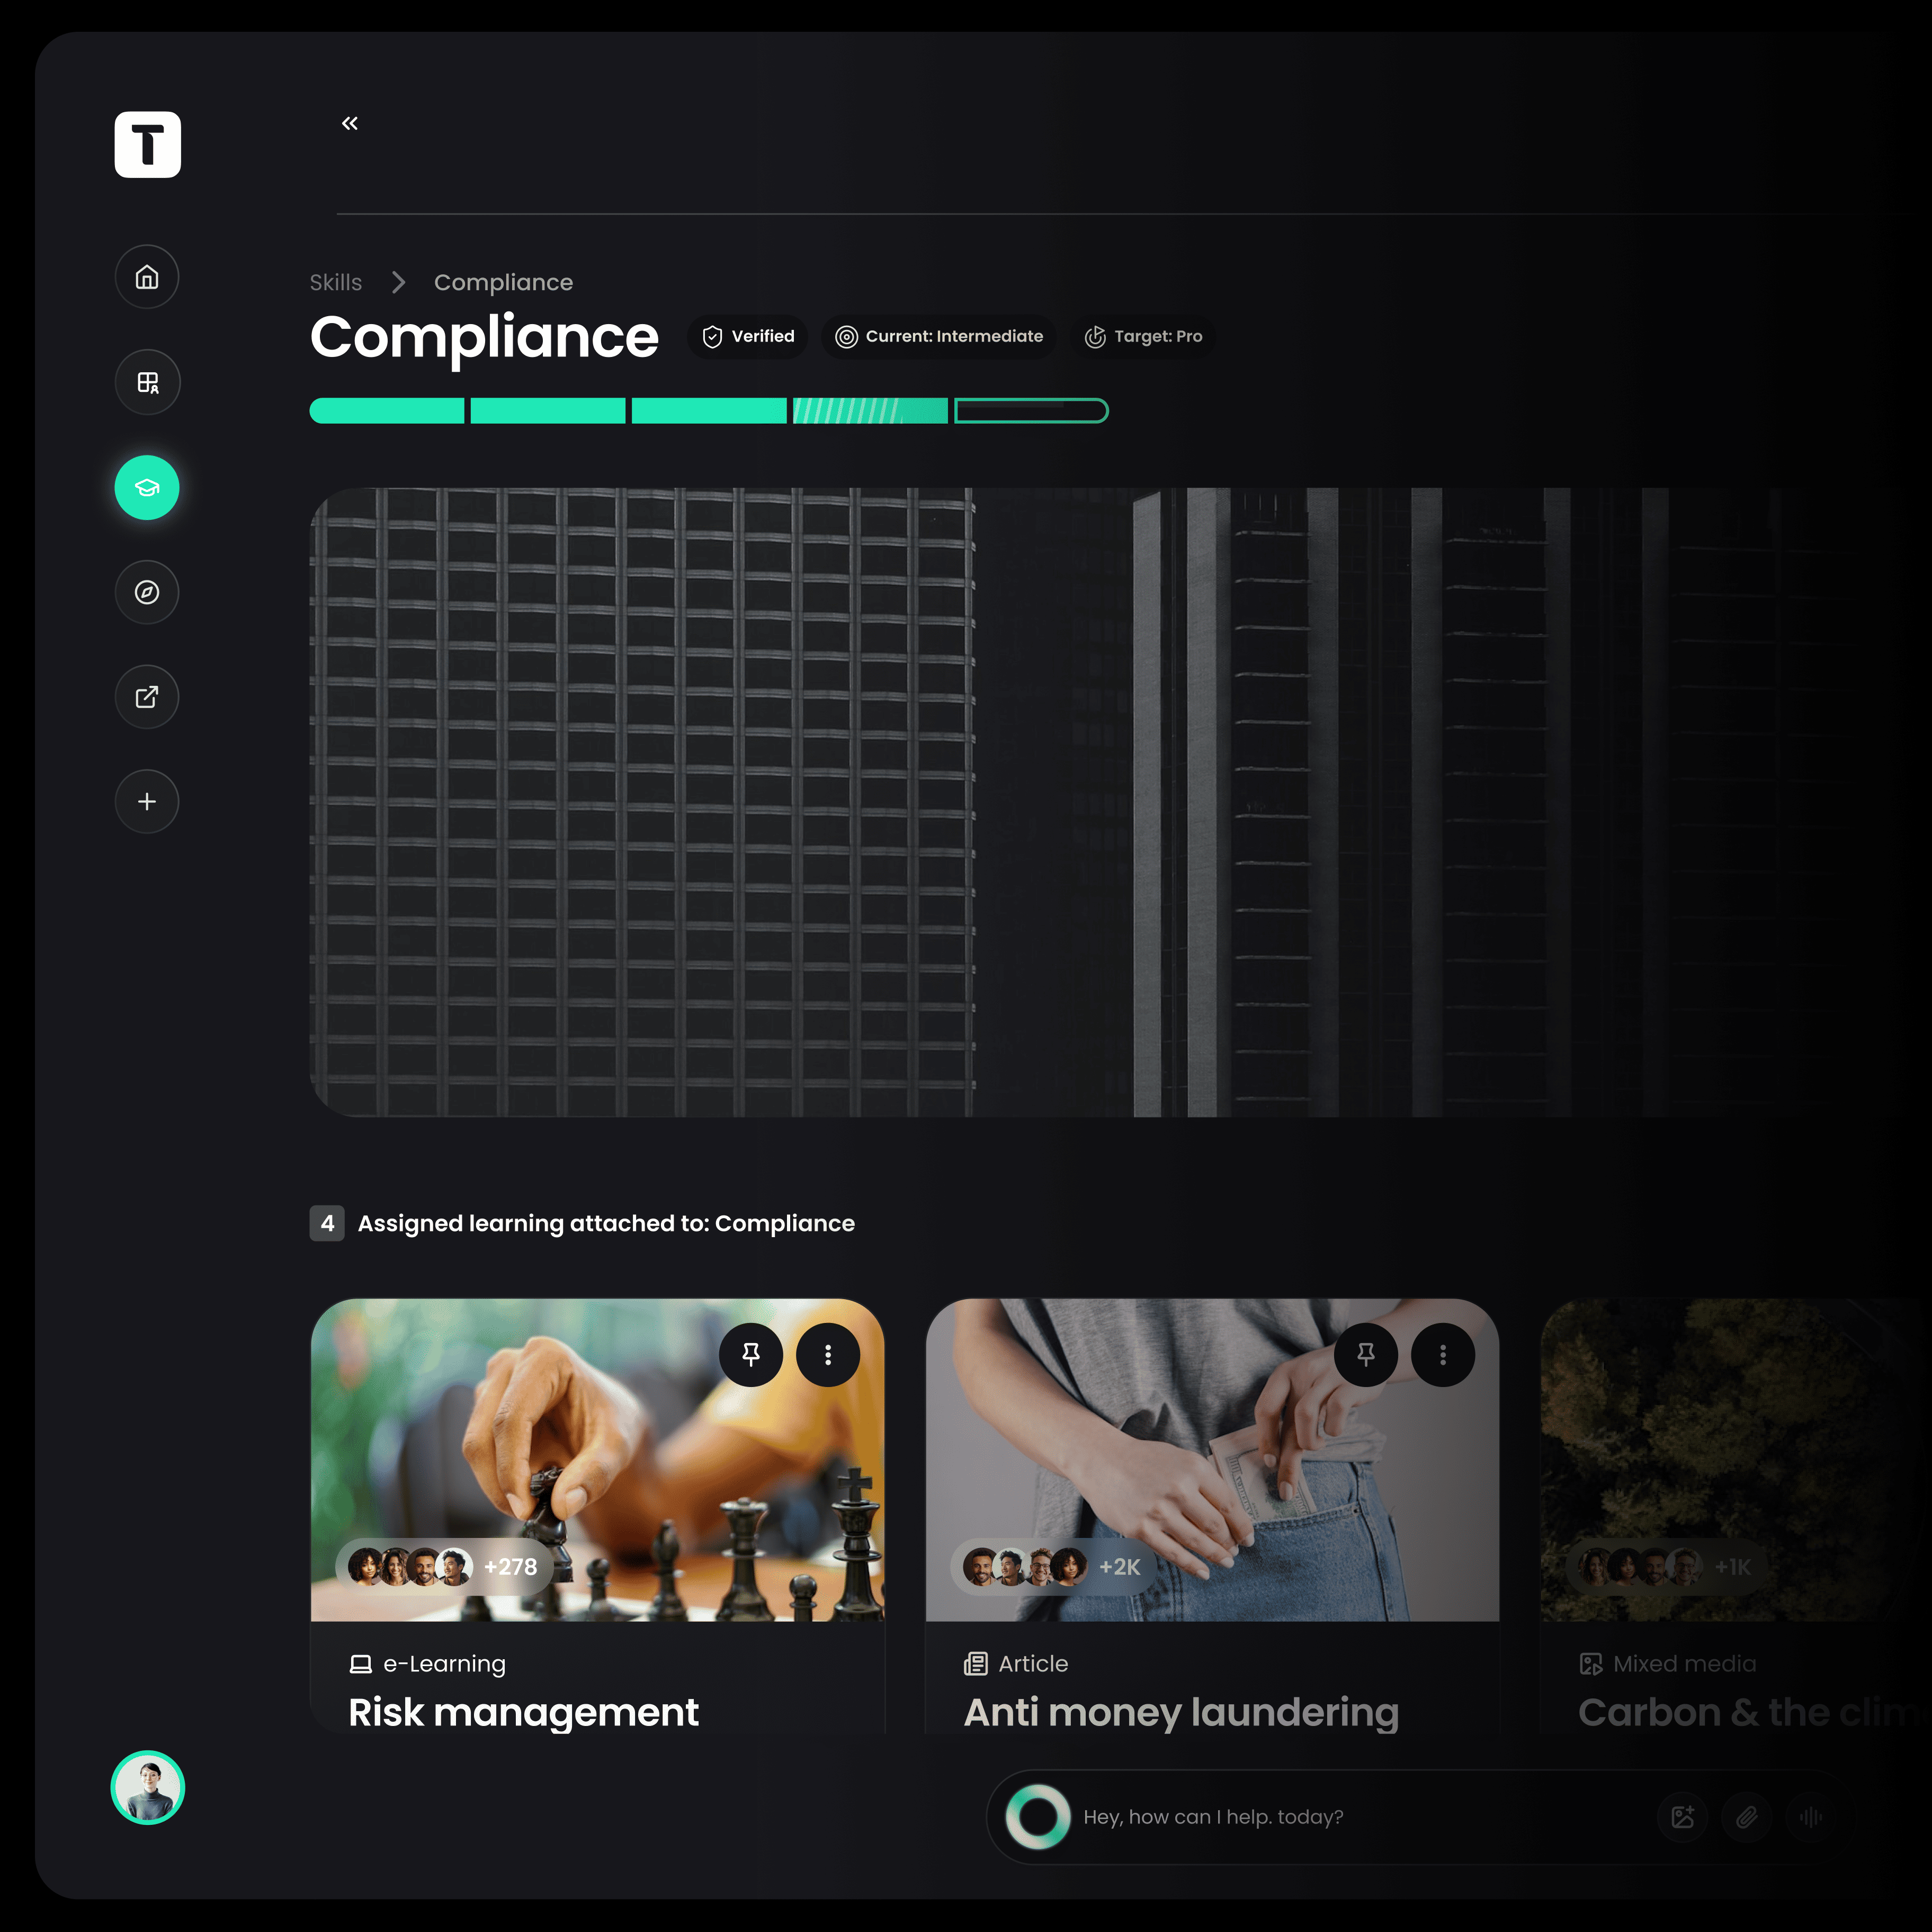This screenshot has height=1932, width=1932.
Task: Pin the Risk management card
Action: click(x=750, y=1354)
